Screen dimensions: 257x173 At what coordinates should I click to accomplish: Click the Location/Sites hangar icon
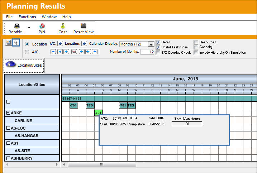click(x=10, y=64)
